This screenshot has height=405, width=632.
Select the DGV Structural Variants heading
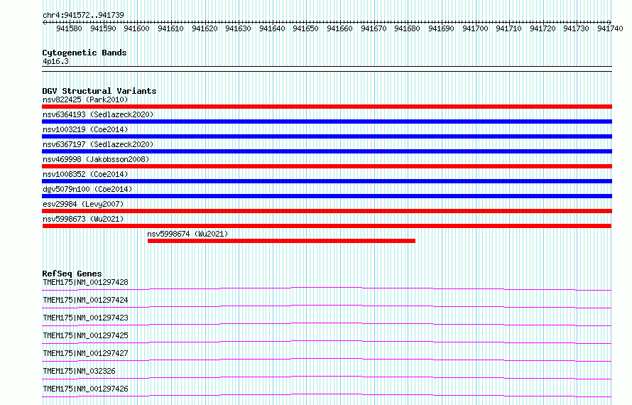(x=99, y=91)
